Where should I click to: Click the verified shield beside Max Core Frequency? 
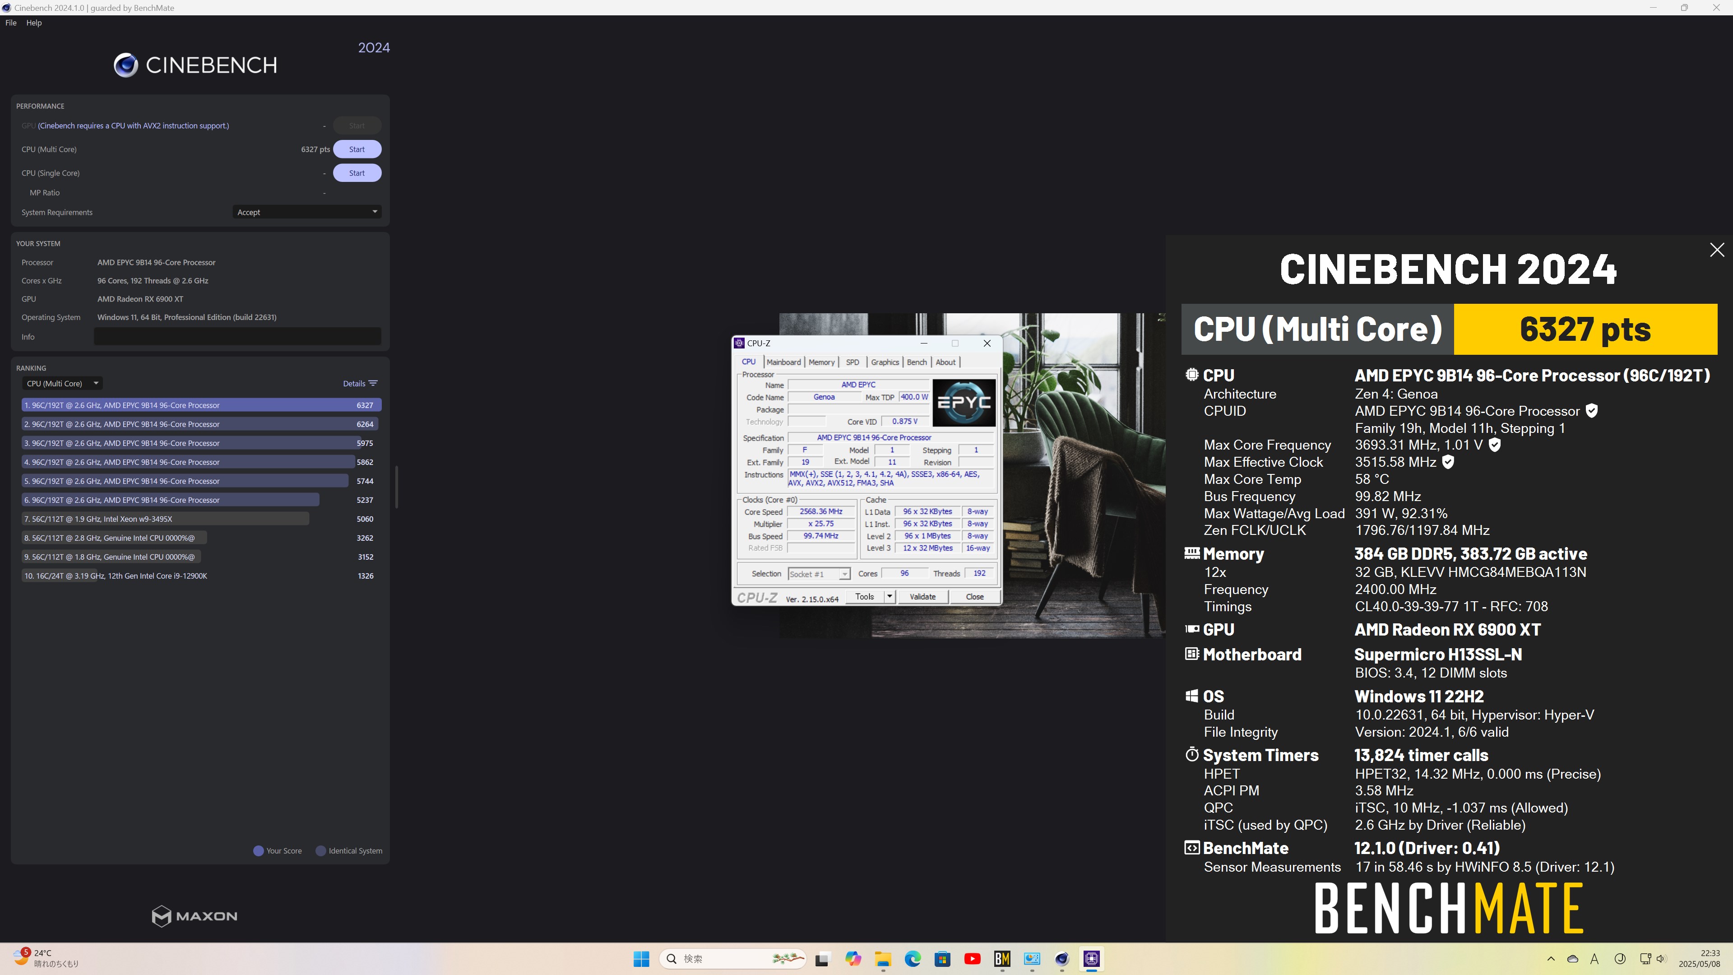pos(1495,445)
